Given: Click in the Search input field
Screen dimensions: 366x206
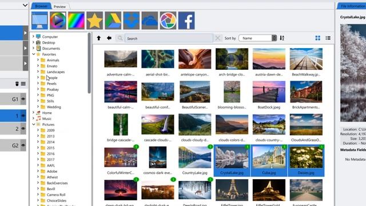Looking at the screenshot, I should click(169, 38).
